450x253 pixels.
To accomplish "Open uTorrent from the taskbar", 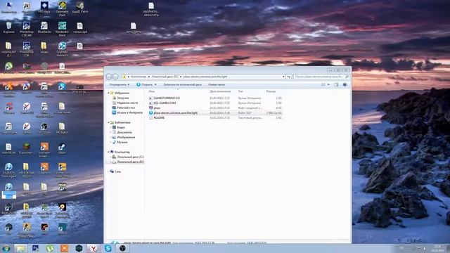I will coord(50,248).
